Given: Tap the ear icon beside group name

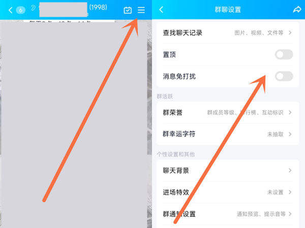Looking at the screenshot, I should tap(34, 9).
